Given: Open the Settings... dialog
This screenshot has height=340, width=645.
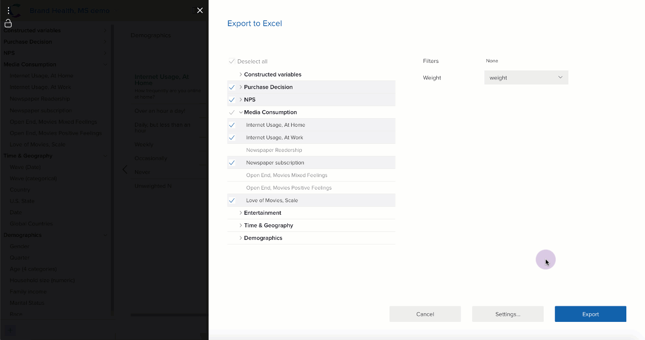Looking at the screenshot, I should coord(507,314).
